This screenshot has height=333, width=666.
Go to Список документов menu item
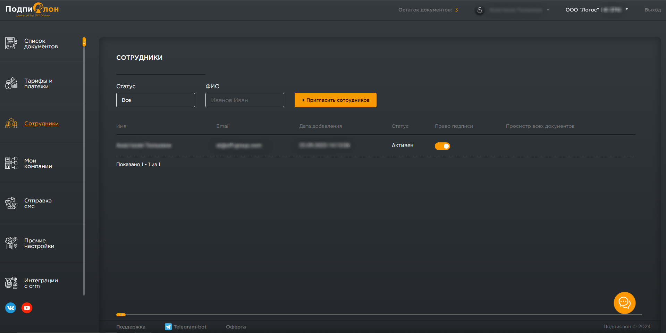(x=41, y=44)
